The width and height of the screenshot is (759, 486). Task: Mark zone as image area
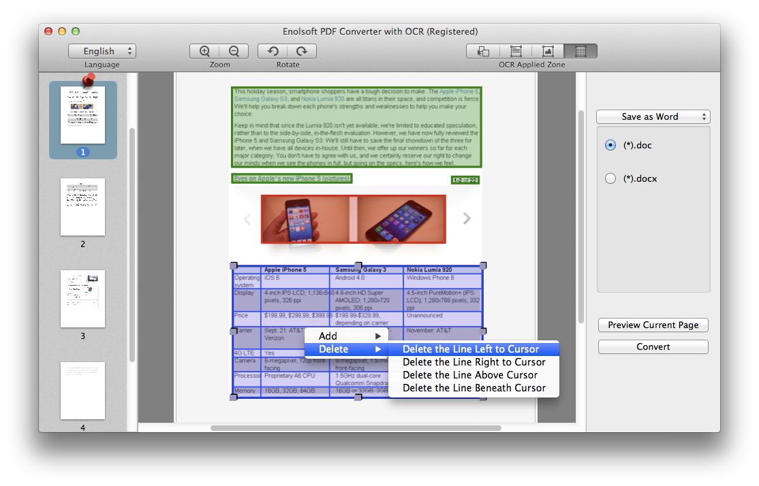[548, 51]
